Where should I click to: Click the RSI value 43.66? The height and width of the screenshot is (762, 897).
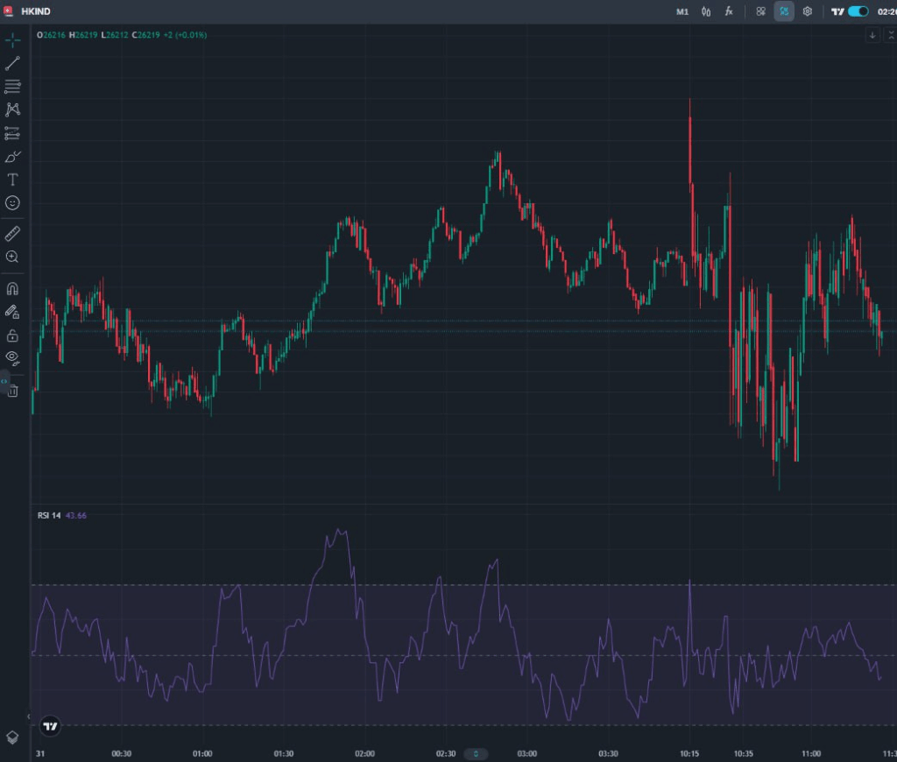click(76, 515)
